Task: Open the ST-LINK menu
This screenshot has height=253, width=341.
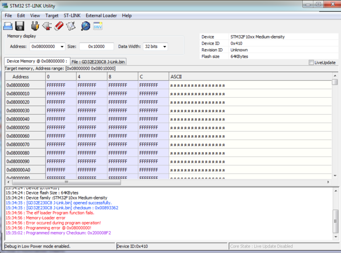Action: click(x=72, y=15)
